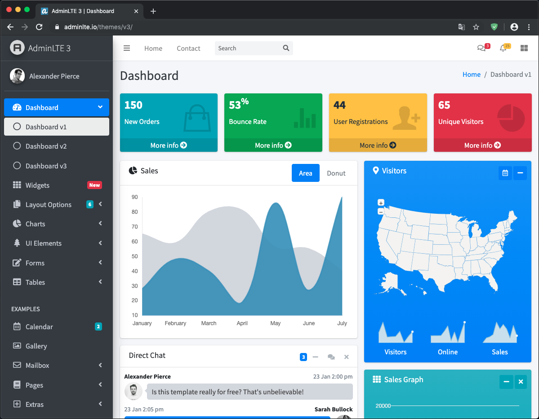Expand the Charts menu
This screenshot has width=539, height=419.
click(x=57, y=224)
